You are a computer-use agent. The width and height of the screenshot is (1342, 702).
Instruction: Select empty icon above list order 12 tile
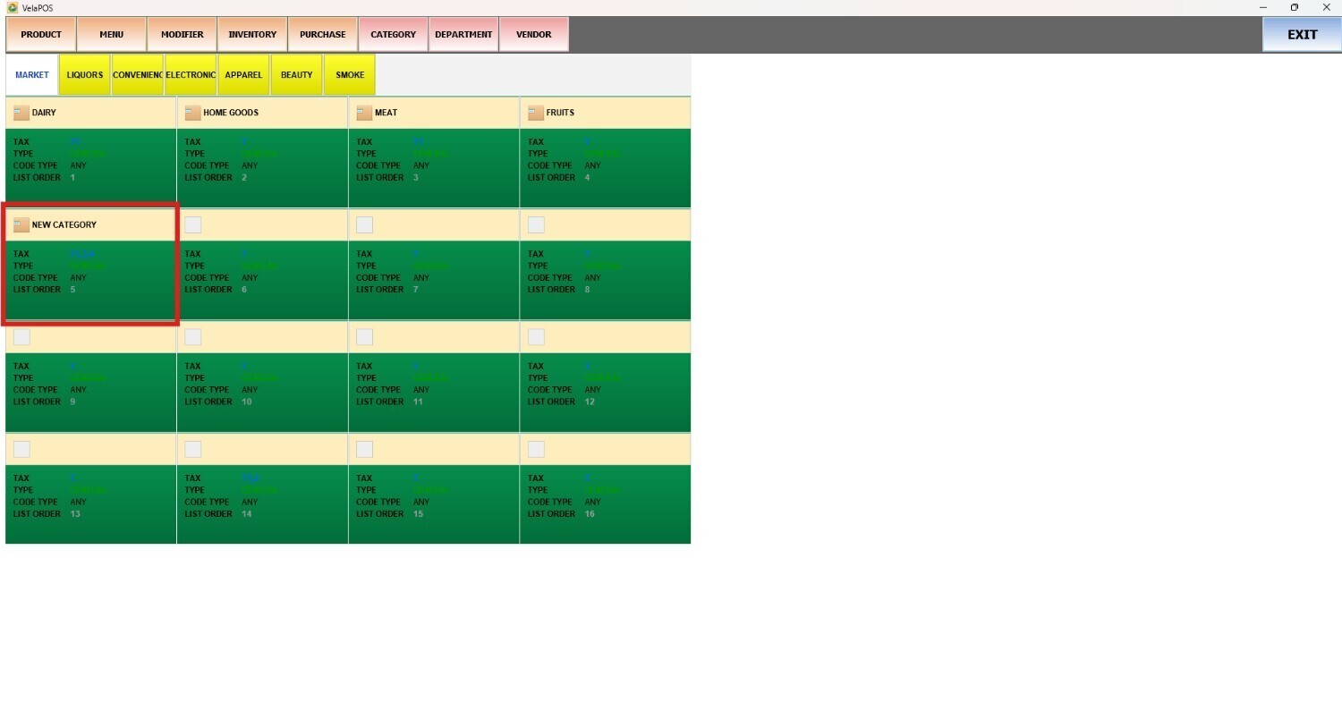536,337
